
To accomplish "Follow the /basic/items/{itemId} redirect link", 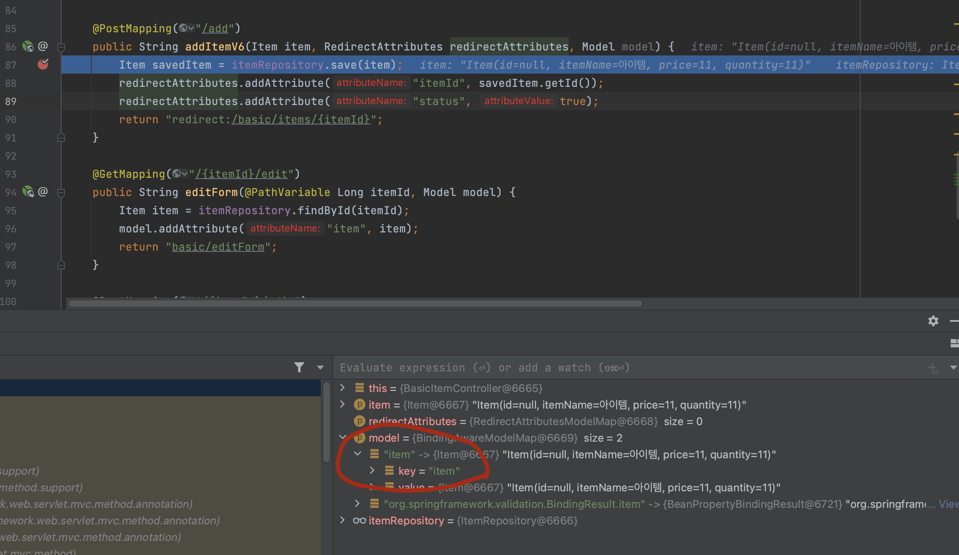I will coord(301,120).
